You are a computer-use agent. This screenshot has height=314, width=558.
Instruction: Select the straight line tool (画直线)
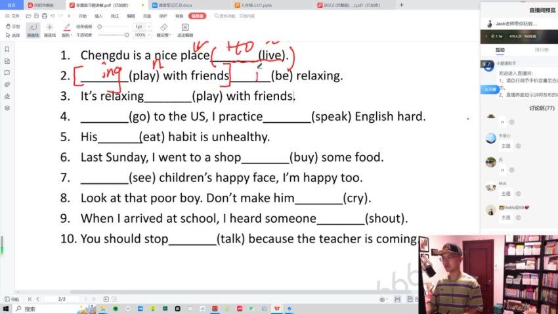point(50,30)
